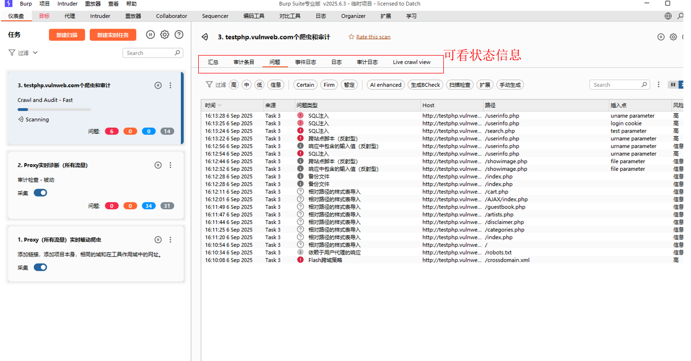Screen dimensions: 691x361
Task: Click the globe icon in the main tab bar
Action: point(668,16)
